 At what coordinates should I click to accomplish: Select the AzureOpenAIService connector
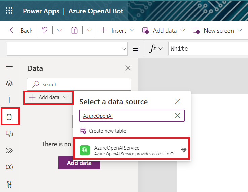coord(132,150)
